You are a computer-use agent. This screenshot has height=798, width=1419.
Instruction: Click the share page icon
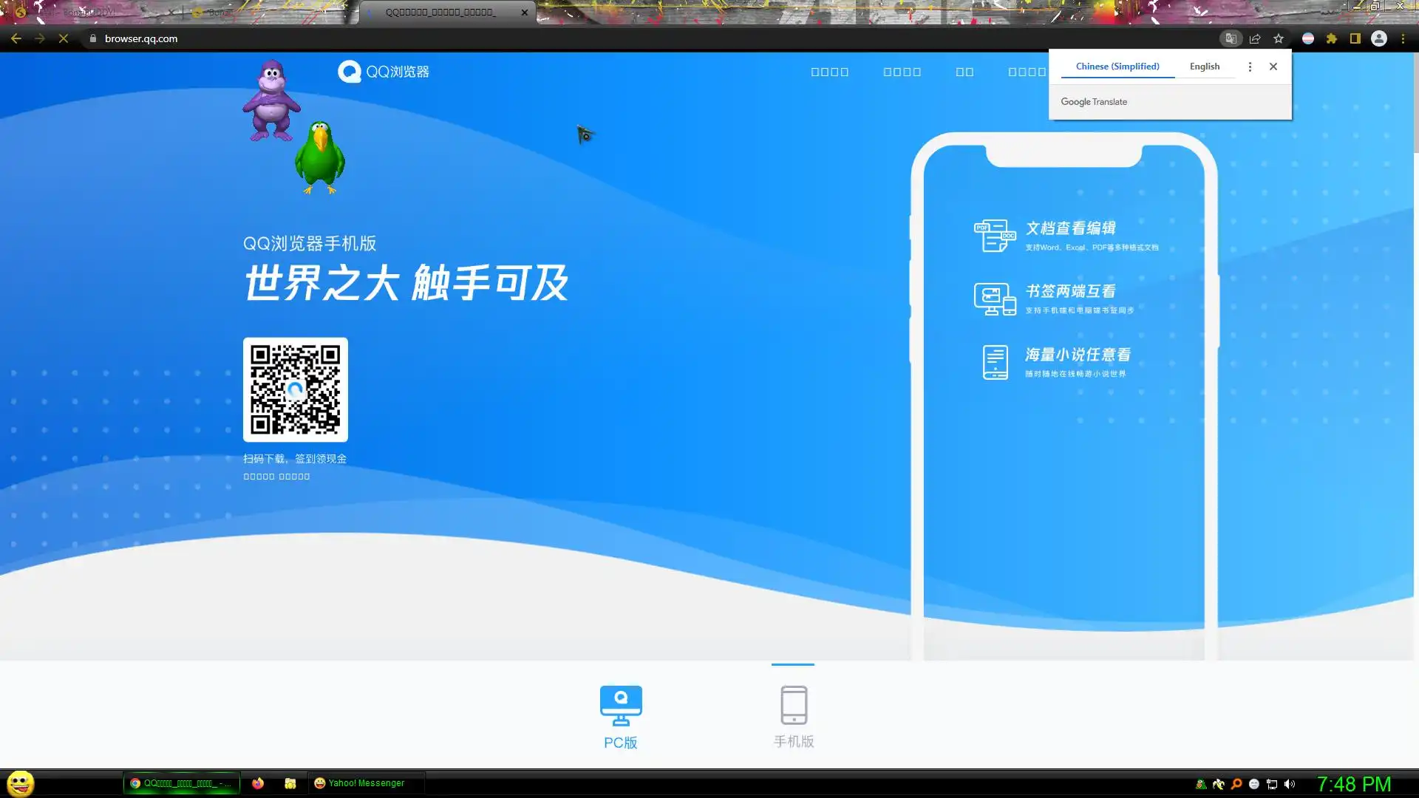1255,38
